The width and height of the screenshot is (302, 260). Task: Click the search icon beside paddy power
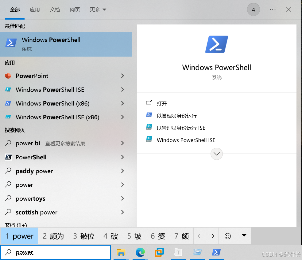coord(8,171)
